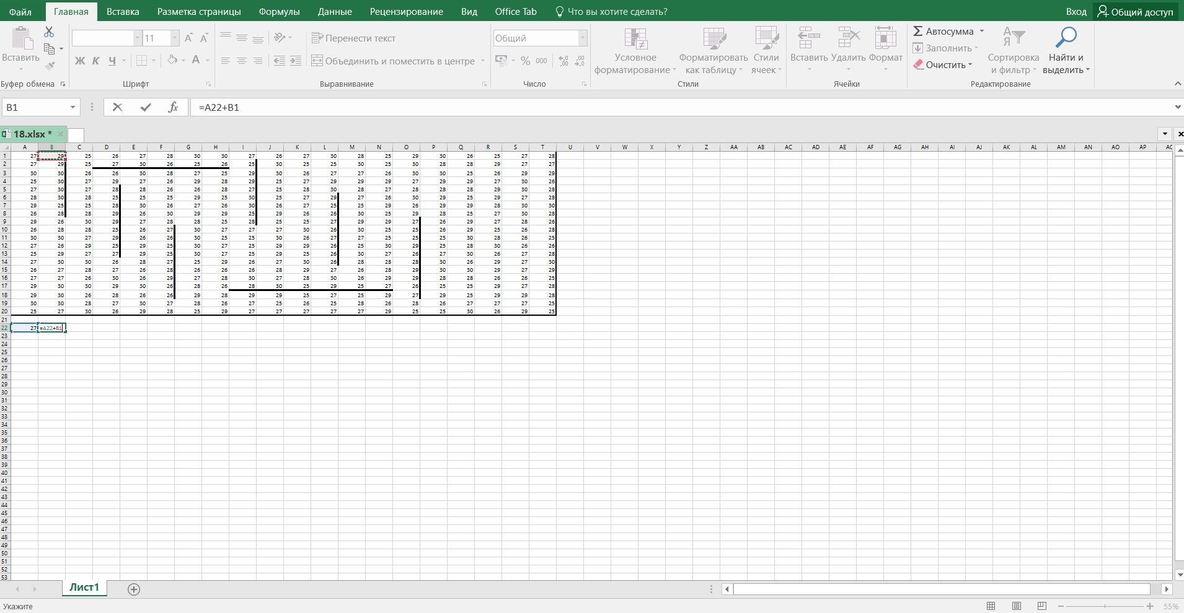This screenshot has width=1184, height=613.
Task: Activate the Format Painter brush
Action: [x=50, y=65]
